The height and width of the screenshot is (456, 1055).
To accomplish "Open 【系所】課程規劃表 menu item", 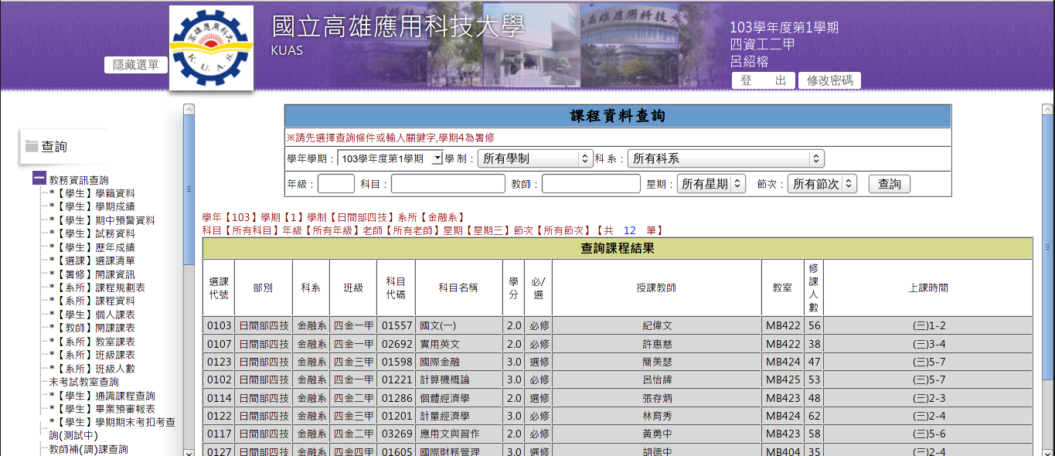I will click(x=97, y=288).
